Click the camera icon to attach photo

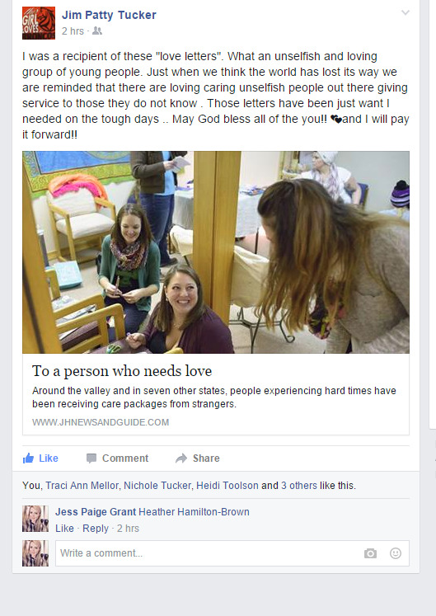point(370,553)
